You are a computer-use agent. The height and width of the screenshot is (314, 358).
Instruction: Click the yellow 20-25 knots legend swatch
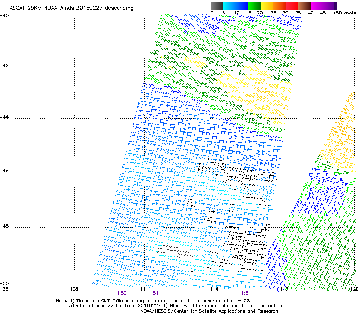click(x=267, y=6)
